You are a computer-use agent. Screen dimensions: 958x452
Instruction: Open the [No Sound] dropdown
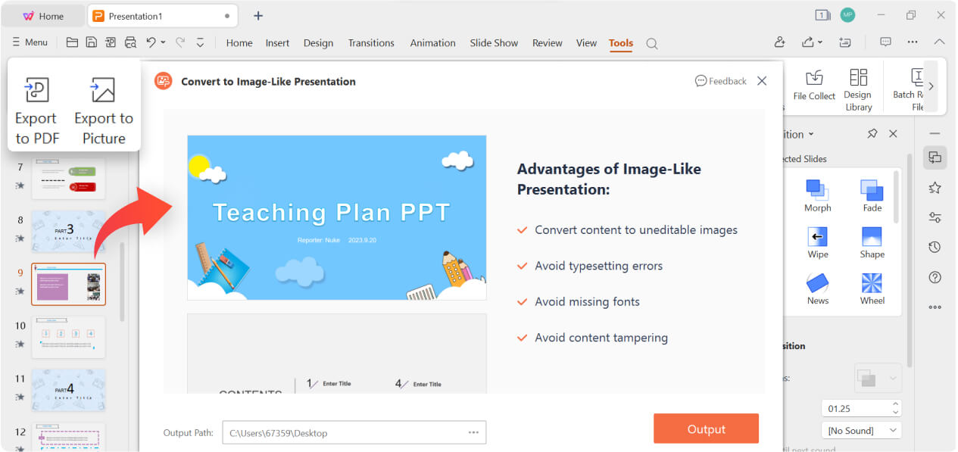(x=861, y=430)
